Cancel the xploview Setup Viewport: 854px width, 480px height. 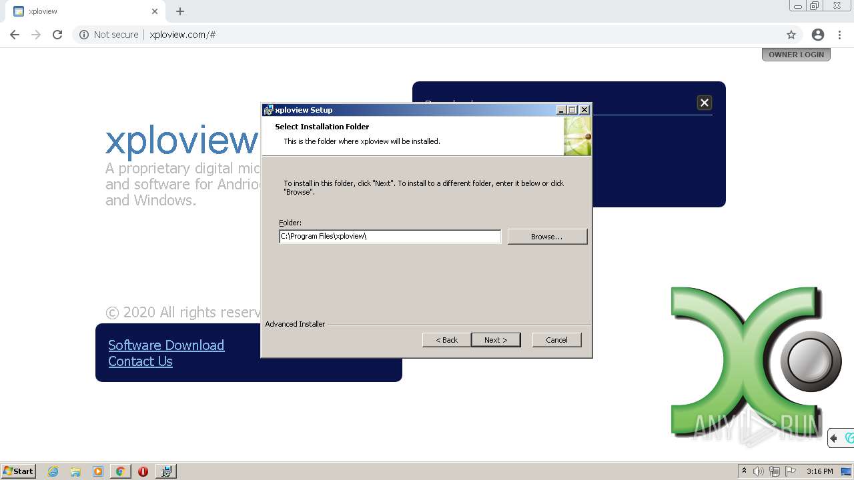click(556, 340)
